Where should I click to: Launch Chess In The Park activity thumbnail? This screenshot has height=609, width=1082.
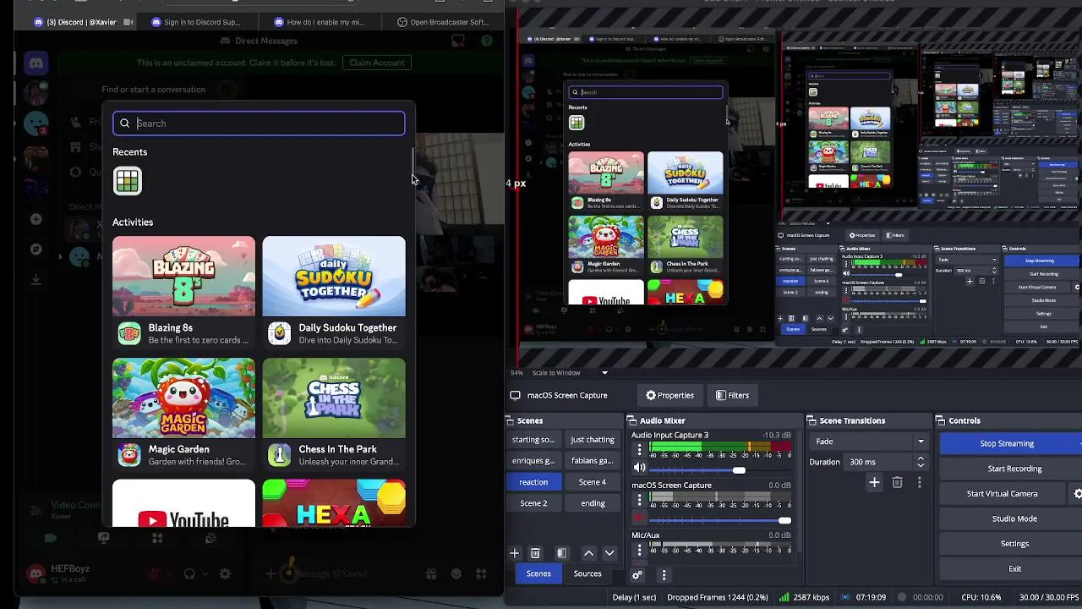coord(334,398)
